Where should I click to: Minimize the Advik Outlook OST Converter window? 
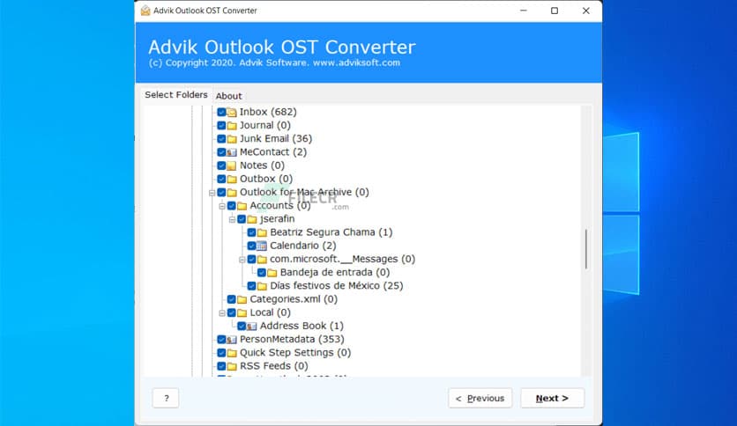(524, 11)
